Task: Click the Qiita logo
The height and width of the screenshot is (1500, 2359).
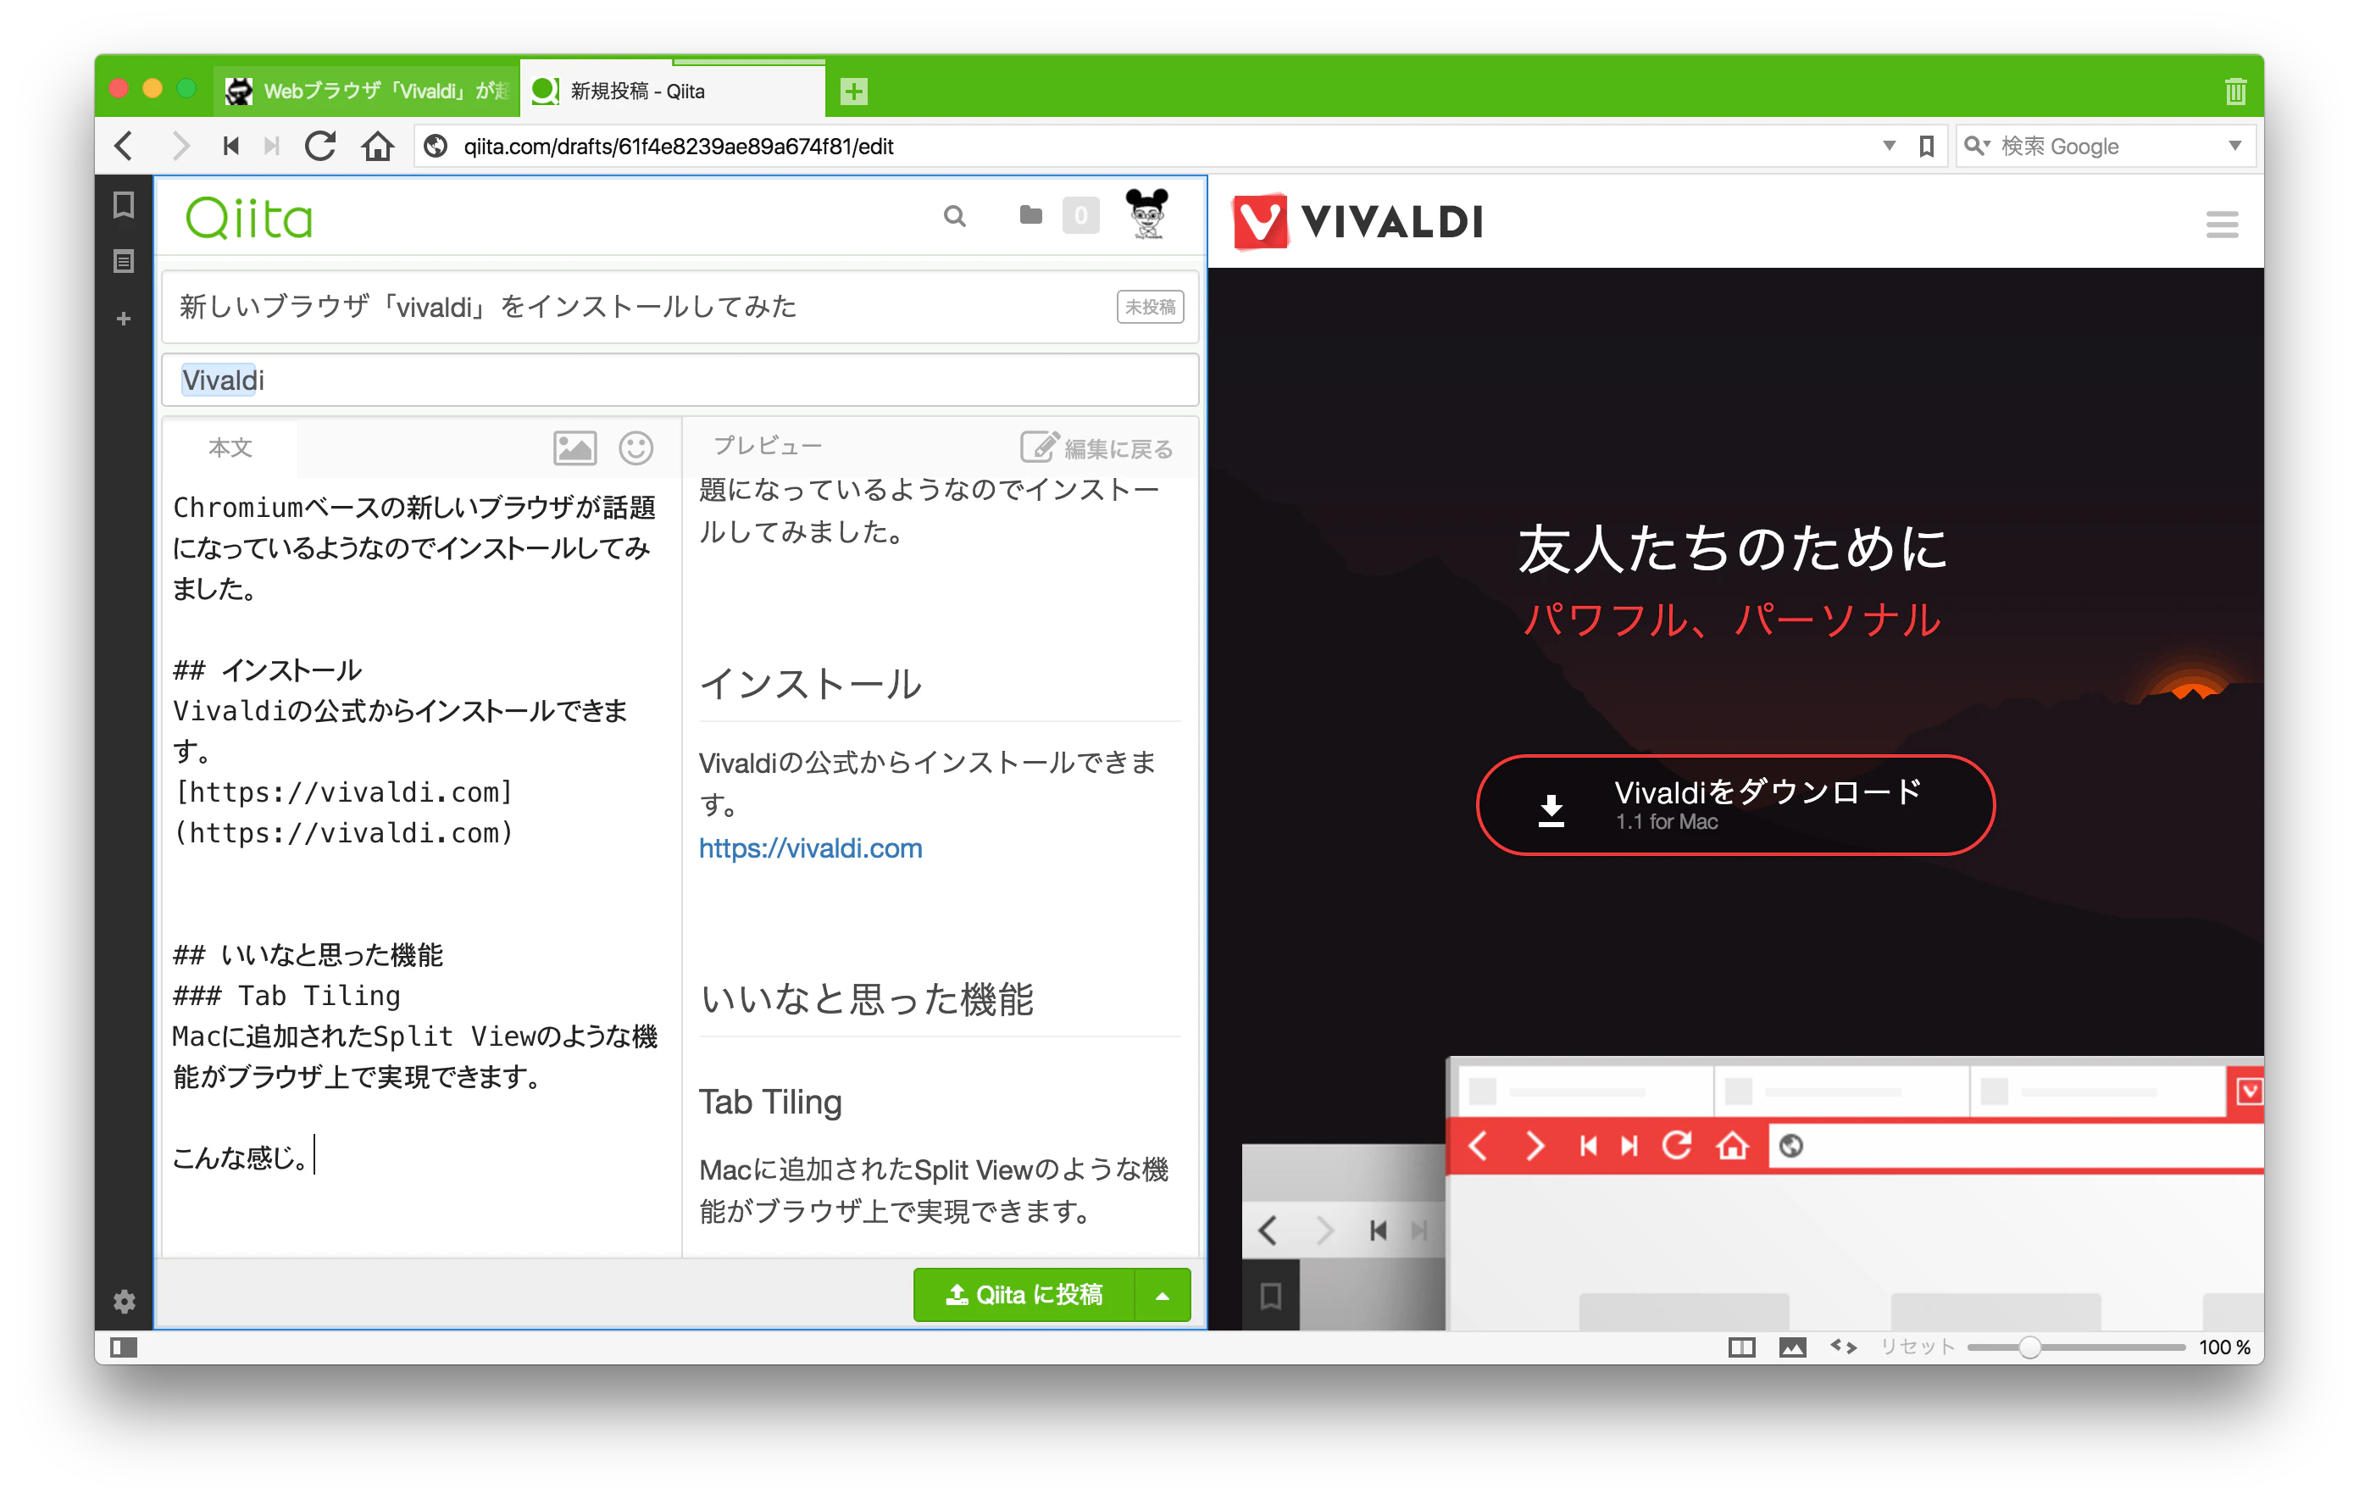Action: (249, 218)
